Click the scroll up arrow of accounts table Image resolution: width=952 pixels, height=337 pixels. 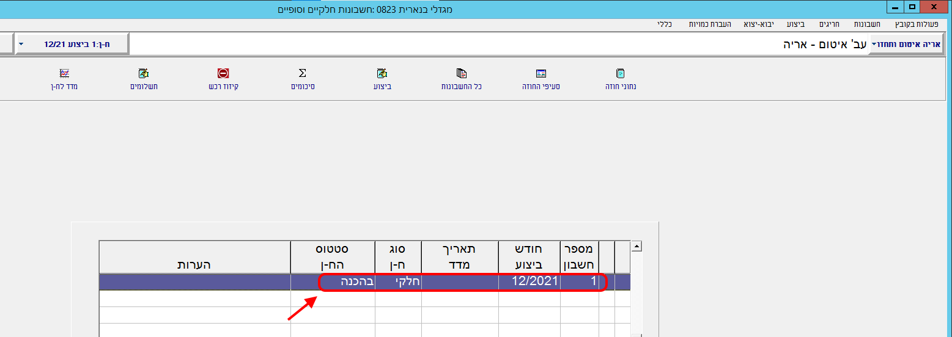coord(637,247)
